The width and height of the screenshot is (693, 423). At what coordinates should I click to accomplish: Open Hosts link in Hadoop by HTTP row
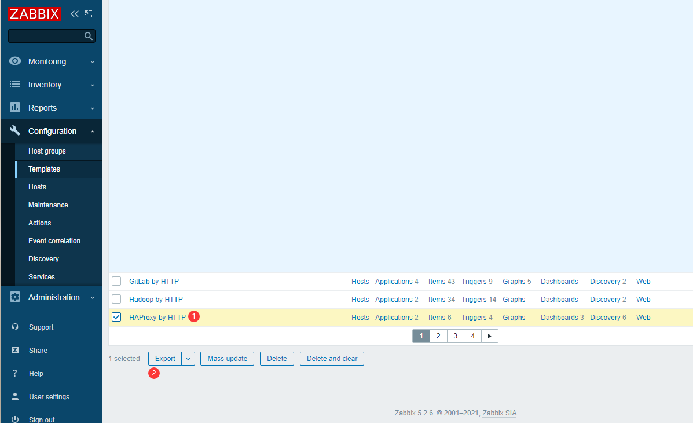click(x=360, y=300)
